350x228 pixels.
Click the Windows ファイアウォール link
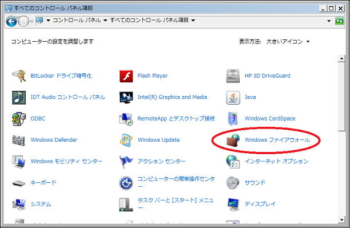point(277,140)
